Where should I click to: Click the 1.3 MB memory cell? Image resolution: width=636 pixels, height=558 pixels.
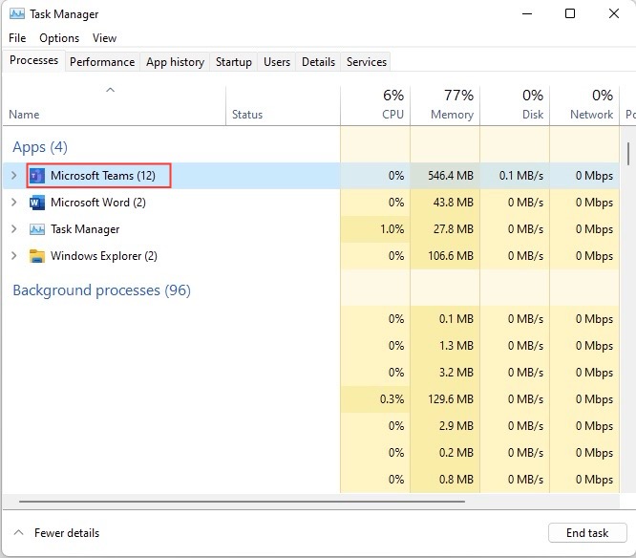(445, 346)
